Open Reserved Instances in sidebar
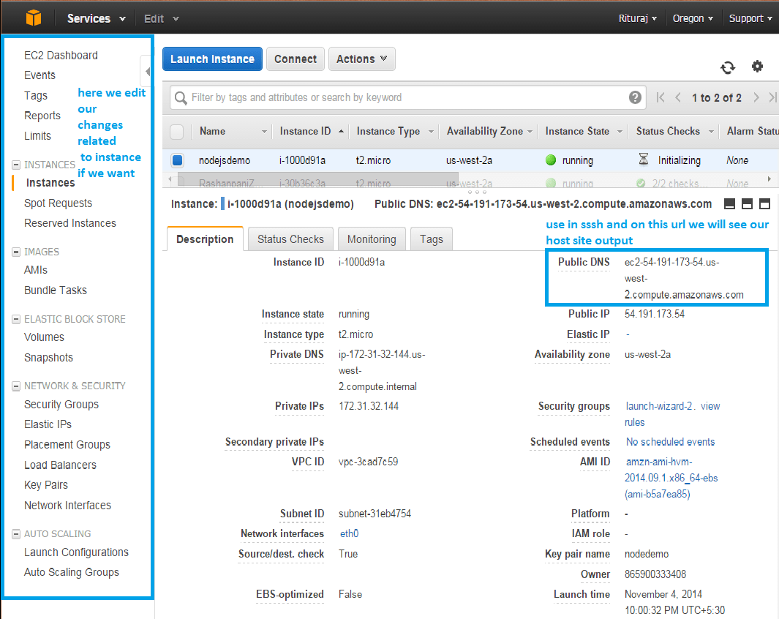 point(70,223)
